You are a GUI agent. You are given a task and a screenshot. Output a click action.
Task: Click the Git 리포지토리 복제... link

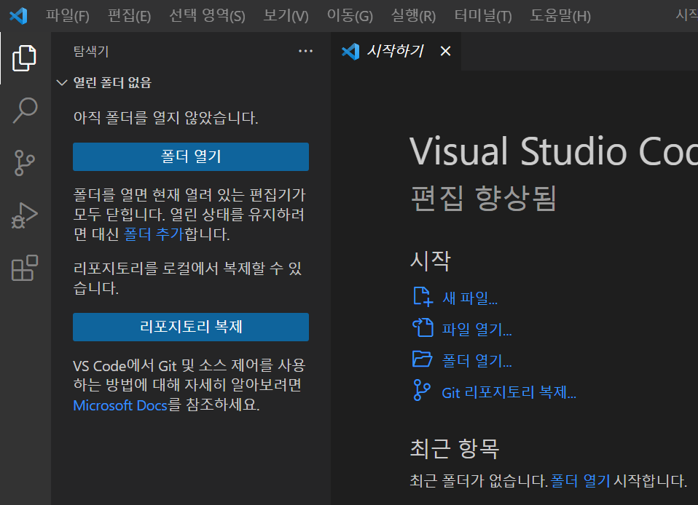509,392
